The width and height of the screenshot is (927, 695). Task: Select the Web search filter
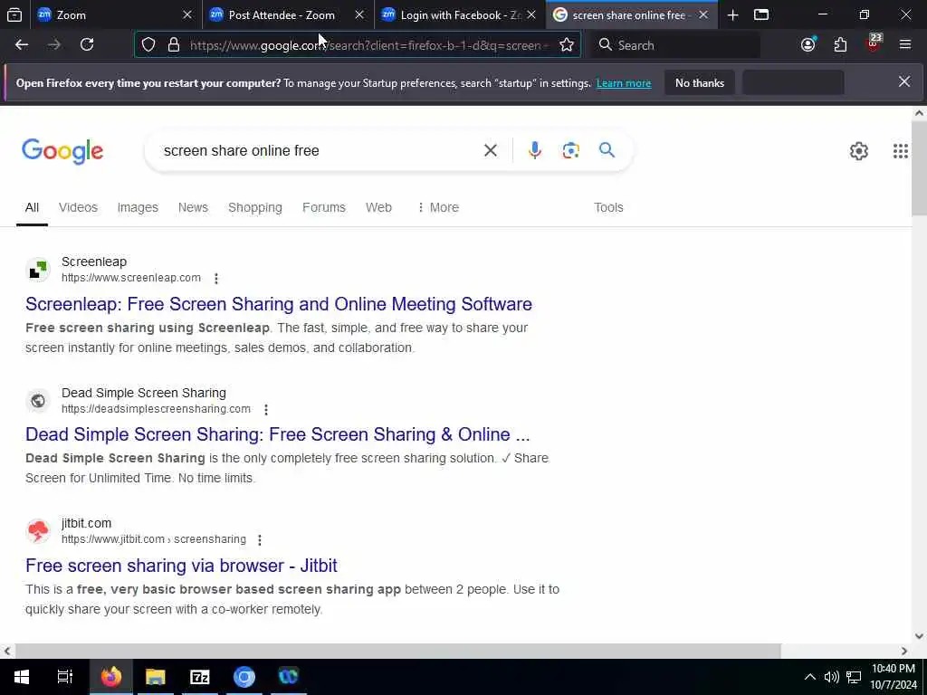point(379,207)
